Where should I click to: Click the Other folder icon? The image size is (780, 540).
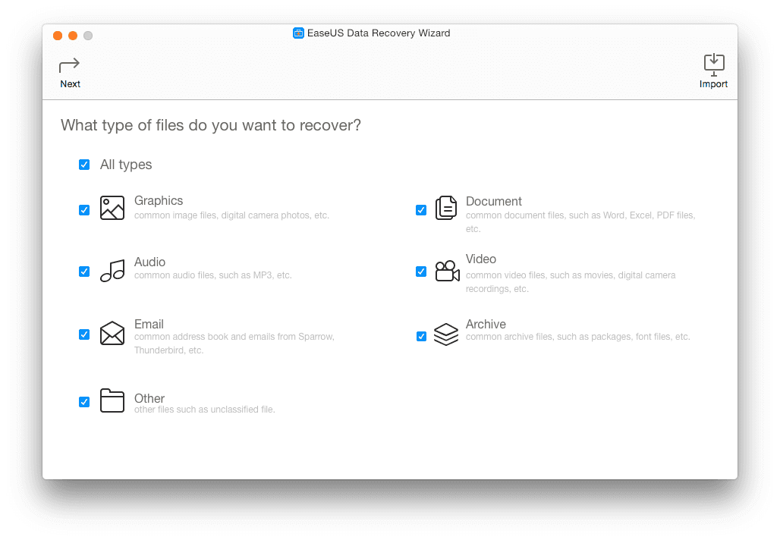pos(112,400)
